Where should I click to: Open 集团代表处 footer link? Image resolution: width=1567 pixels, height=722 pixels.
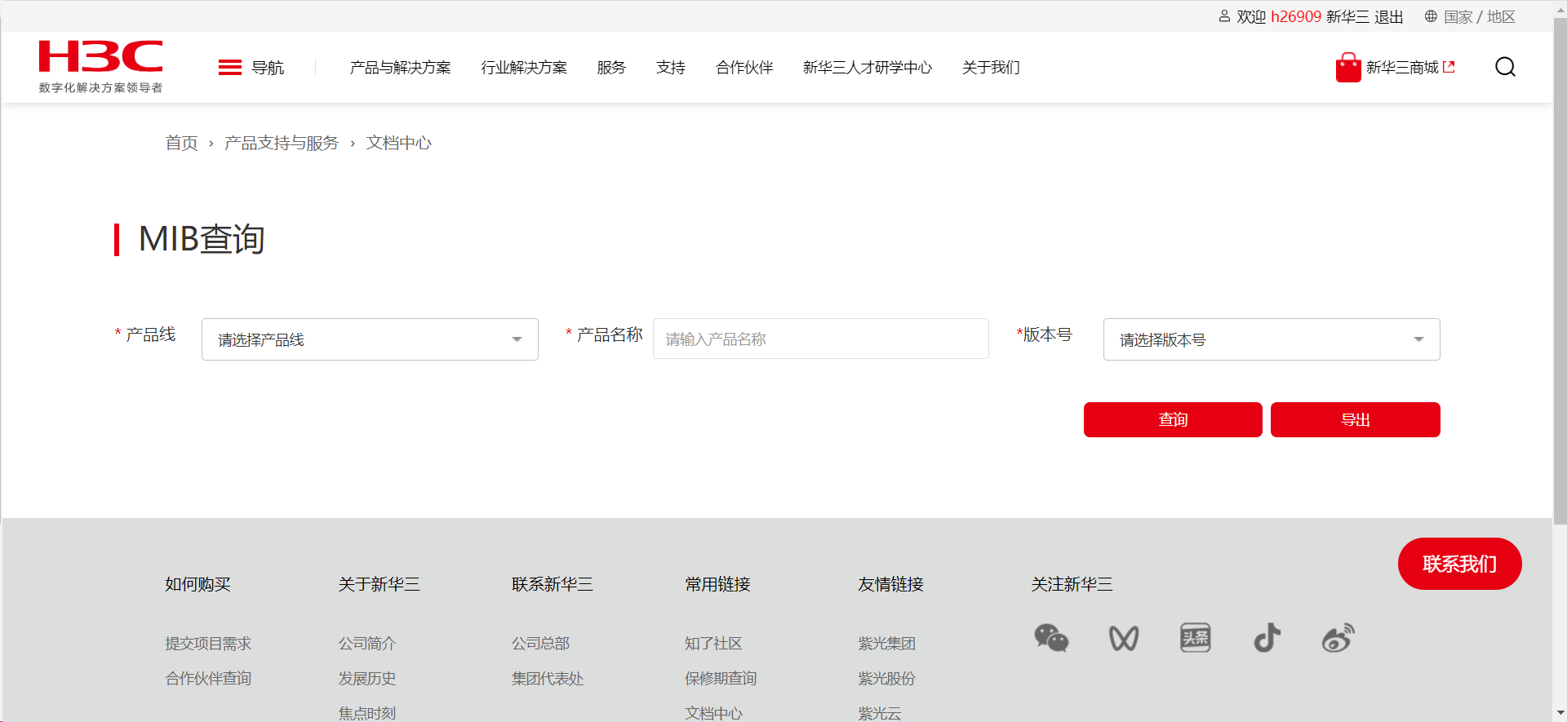coord(548,679)
